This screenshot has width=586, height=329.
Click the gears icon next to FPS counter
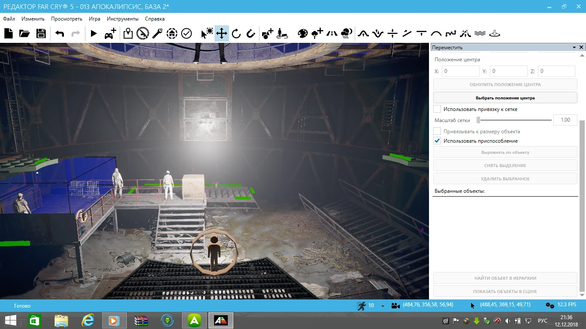click(550, 305)
